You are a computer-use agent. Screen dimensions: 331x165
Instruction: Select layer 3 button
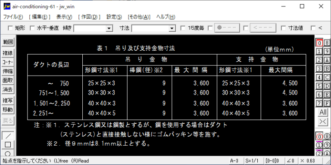(x=319, y=69)
